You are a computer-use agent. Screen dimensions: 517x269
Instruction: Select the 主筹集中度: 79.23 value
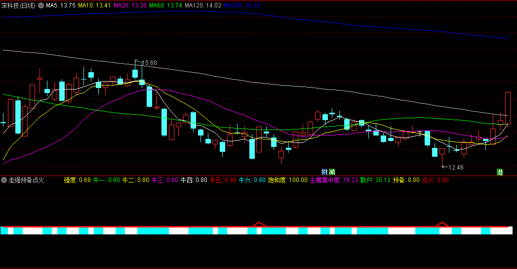coord(334,180)
